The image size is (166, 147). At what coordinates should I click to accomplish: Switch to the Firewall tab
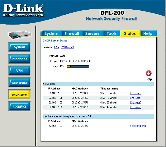[72, 33]
